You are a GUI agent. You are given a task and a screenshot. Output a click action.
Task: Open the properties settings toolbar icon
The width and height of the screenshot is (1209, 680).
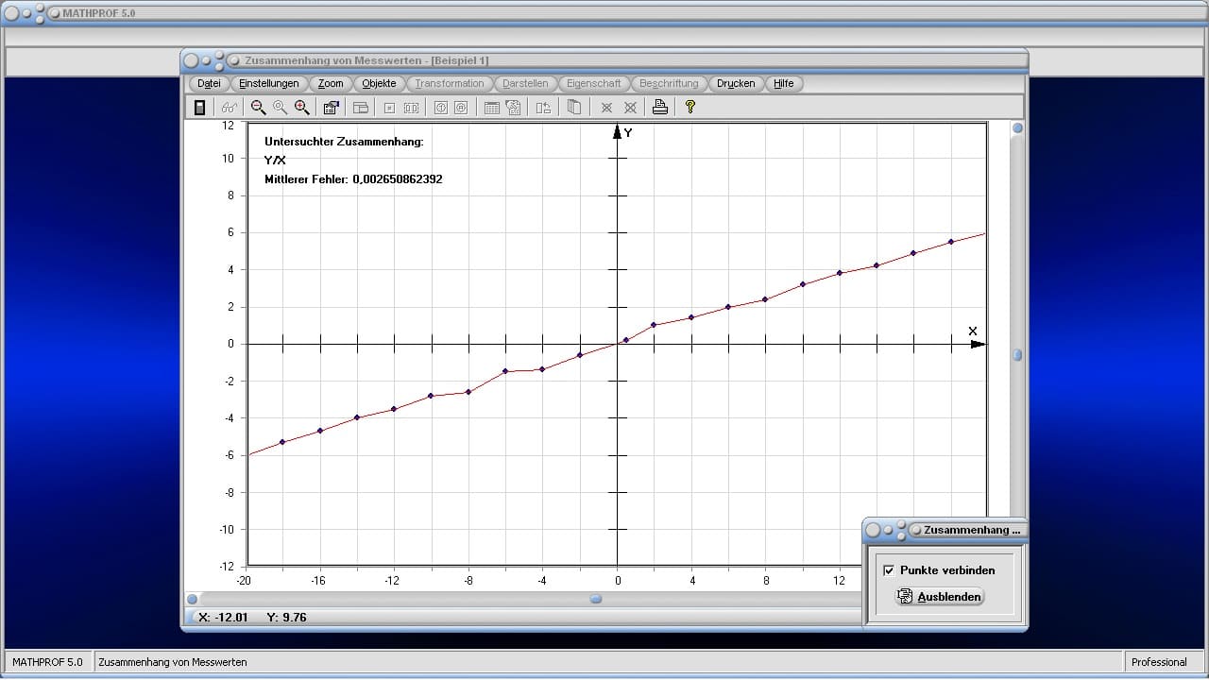[331, 108]
